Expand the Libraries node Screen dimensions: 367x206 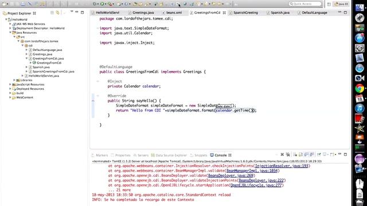coord(14,80)
